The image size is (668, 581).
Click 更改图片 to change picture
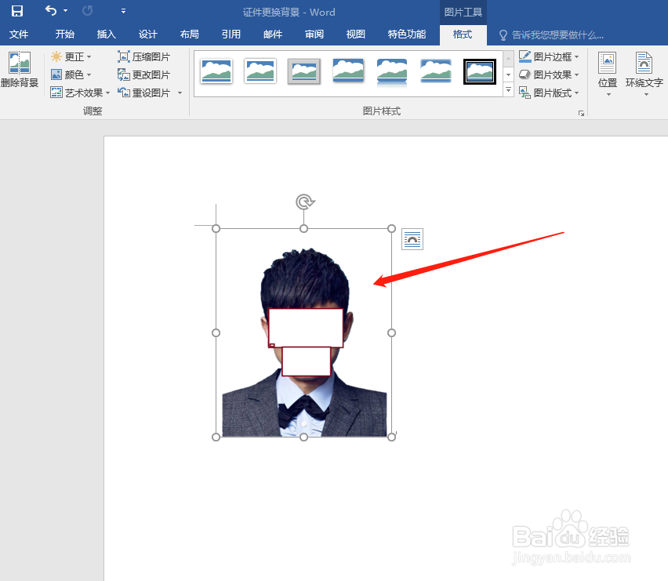[144, 74]
